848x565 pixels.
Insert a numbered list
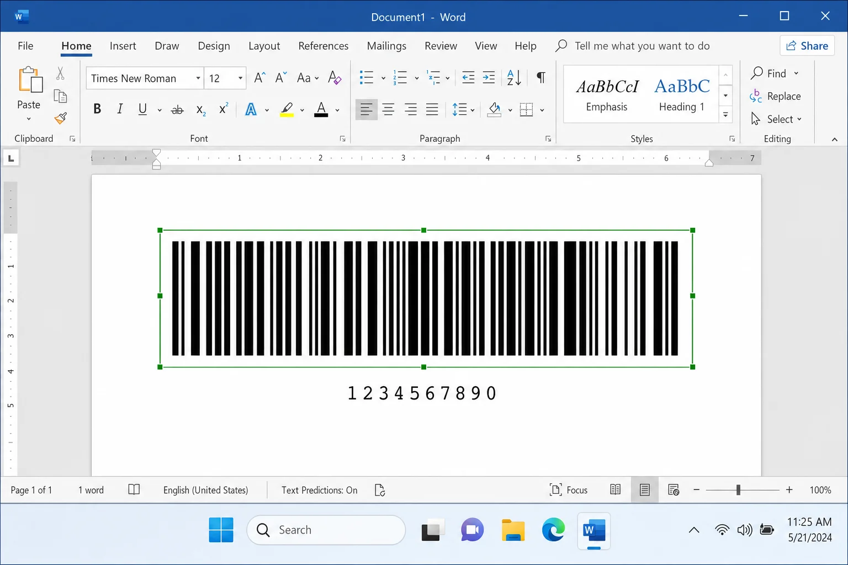[x=400, y=78]
